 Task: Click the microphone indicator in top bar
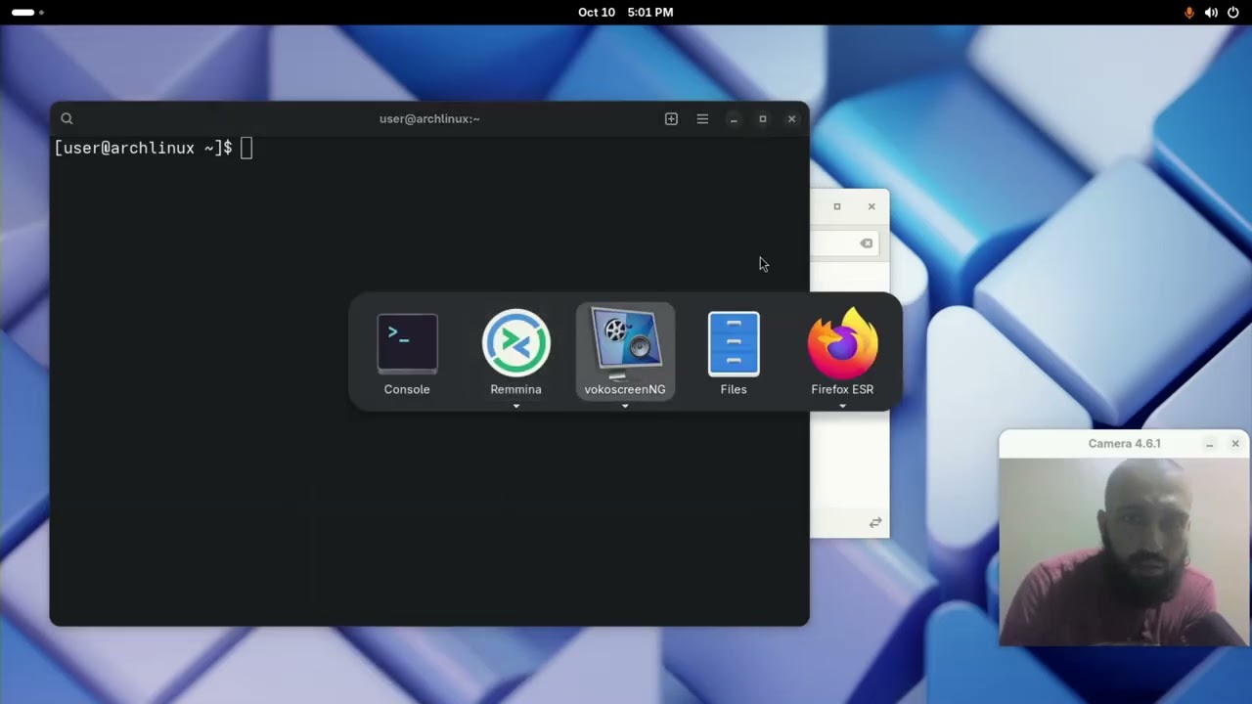coord(1189,12)
